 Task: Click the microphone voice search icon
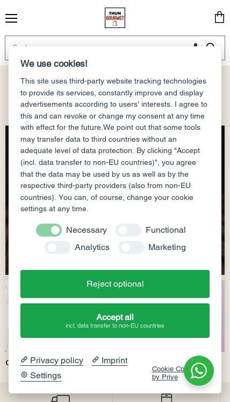[196, 45]
